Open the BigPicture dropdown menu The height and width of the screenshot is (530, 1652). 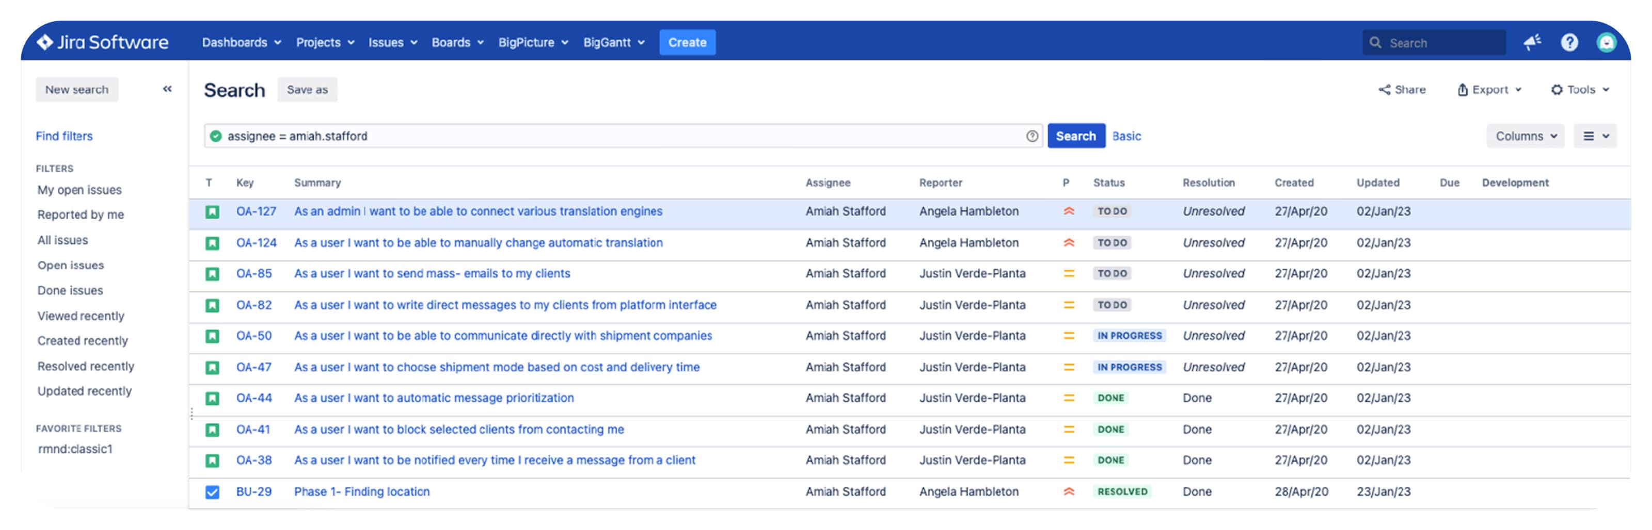click(x=534, y=42)
